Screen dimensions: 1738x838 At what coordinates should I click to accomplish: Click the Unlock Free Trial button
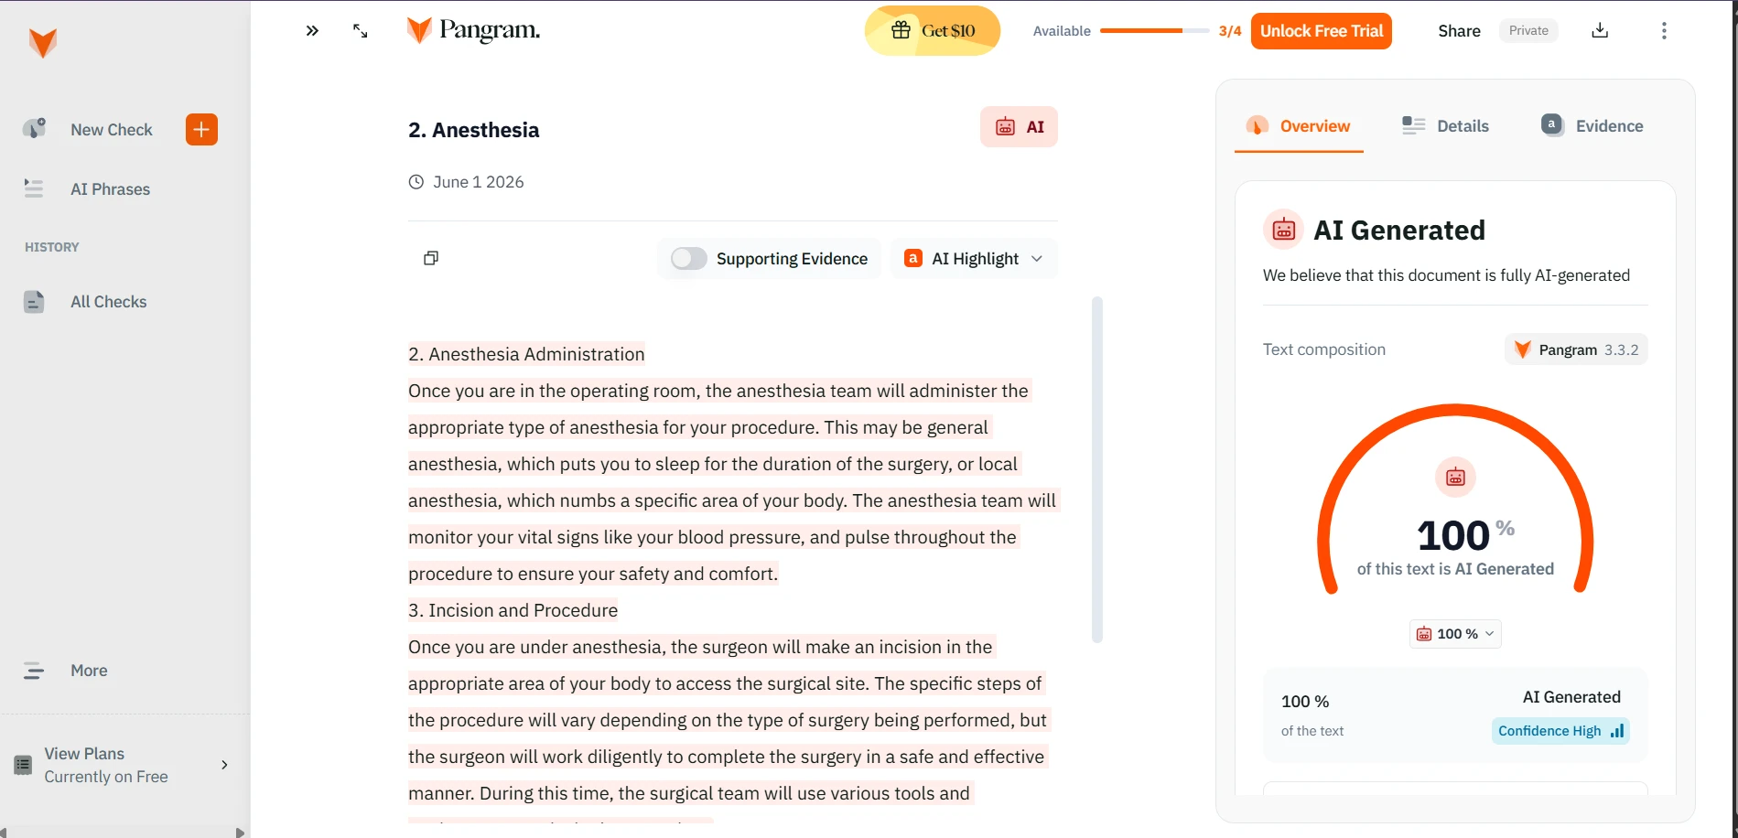pos(1322,31)
